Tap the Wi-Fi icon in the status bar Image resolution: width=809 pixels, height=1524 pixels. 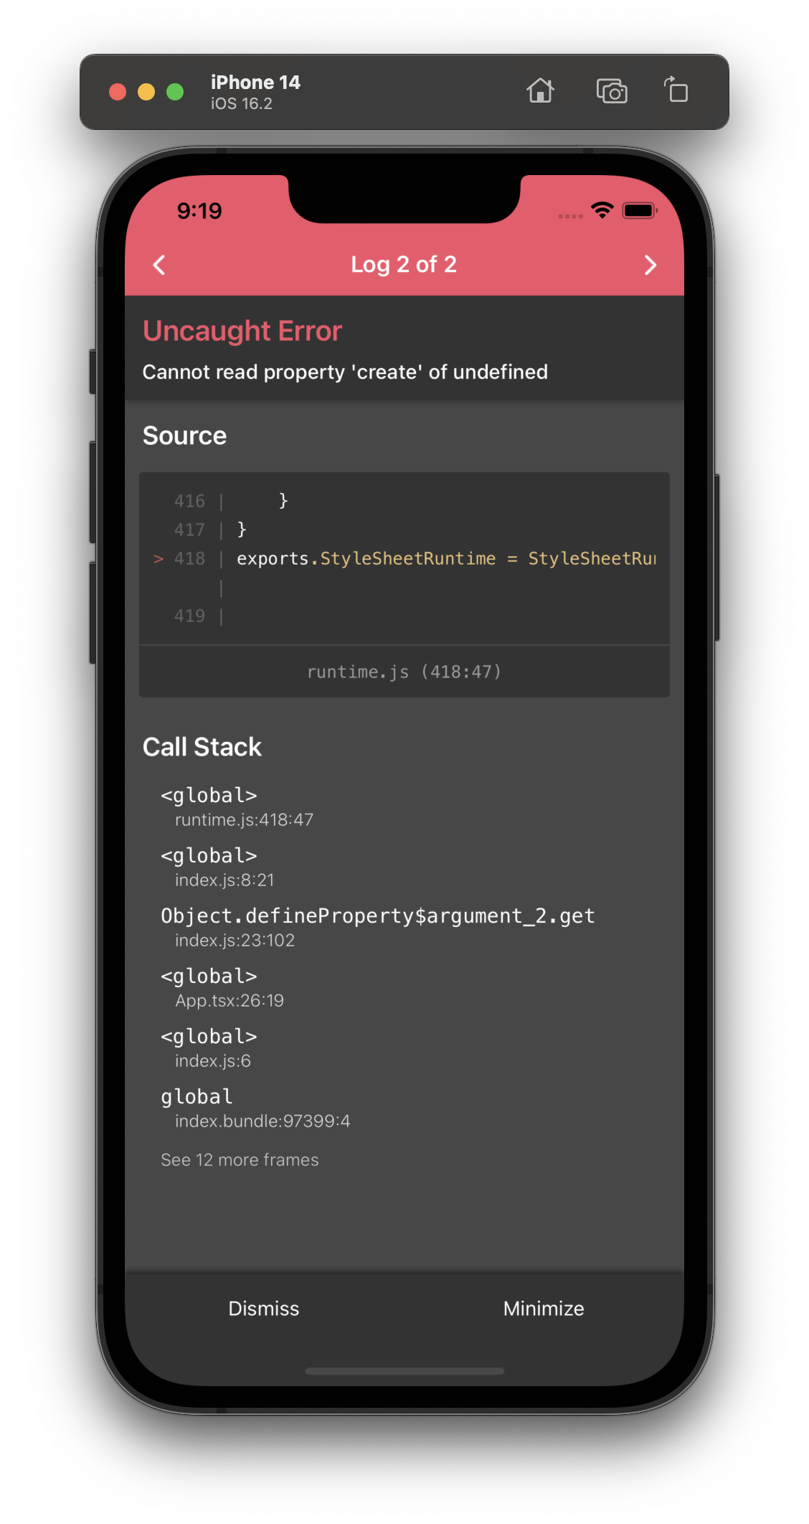602,210
